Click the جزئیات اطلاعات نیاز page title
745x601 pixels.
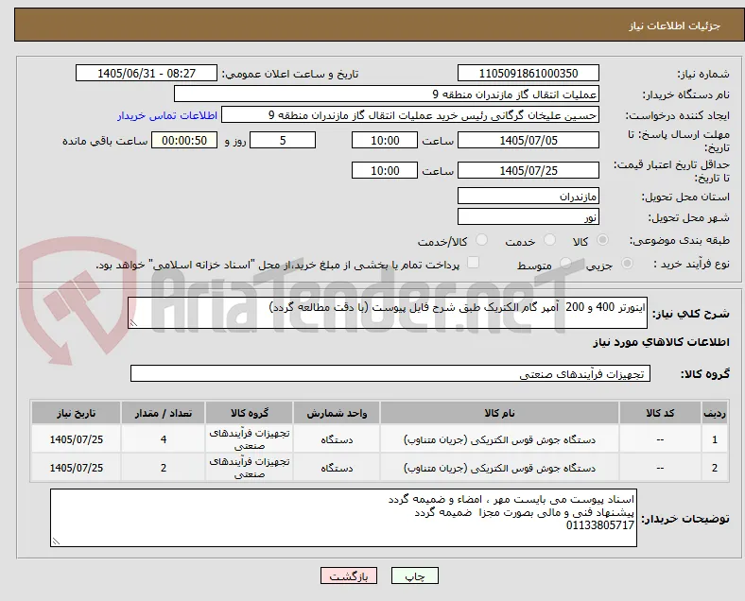point(675,26)
